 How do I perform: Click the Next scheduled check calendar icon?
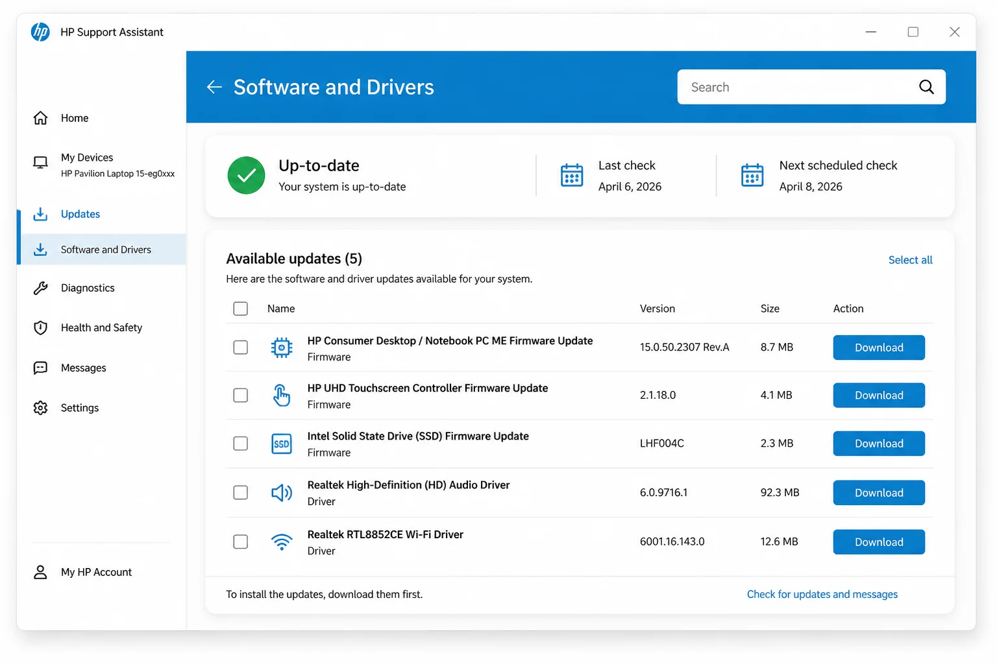(752, 175)
